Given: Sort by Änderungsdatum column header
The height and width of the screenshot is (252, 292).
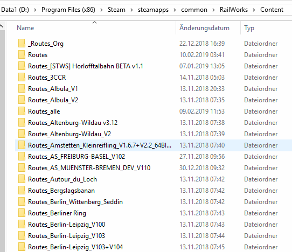Looking at the screenshot, I should [204, 28].
